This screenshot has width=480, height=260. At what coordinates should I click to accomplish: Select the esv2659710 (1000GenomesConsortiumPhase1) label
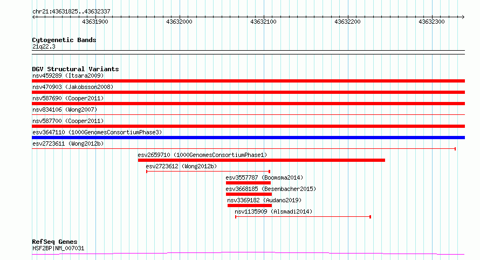[202, 155]
